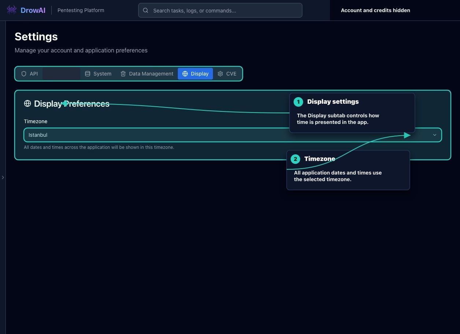Open the Timezone dropdown showing Istanbul
Screen dimensions: 460x334
[x=233, y=135]
